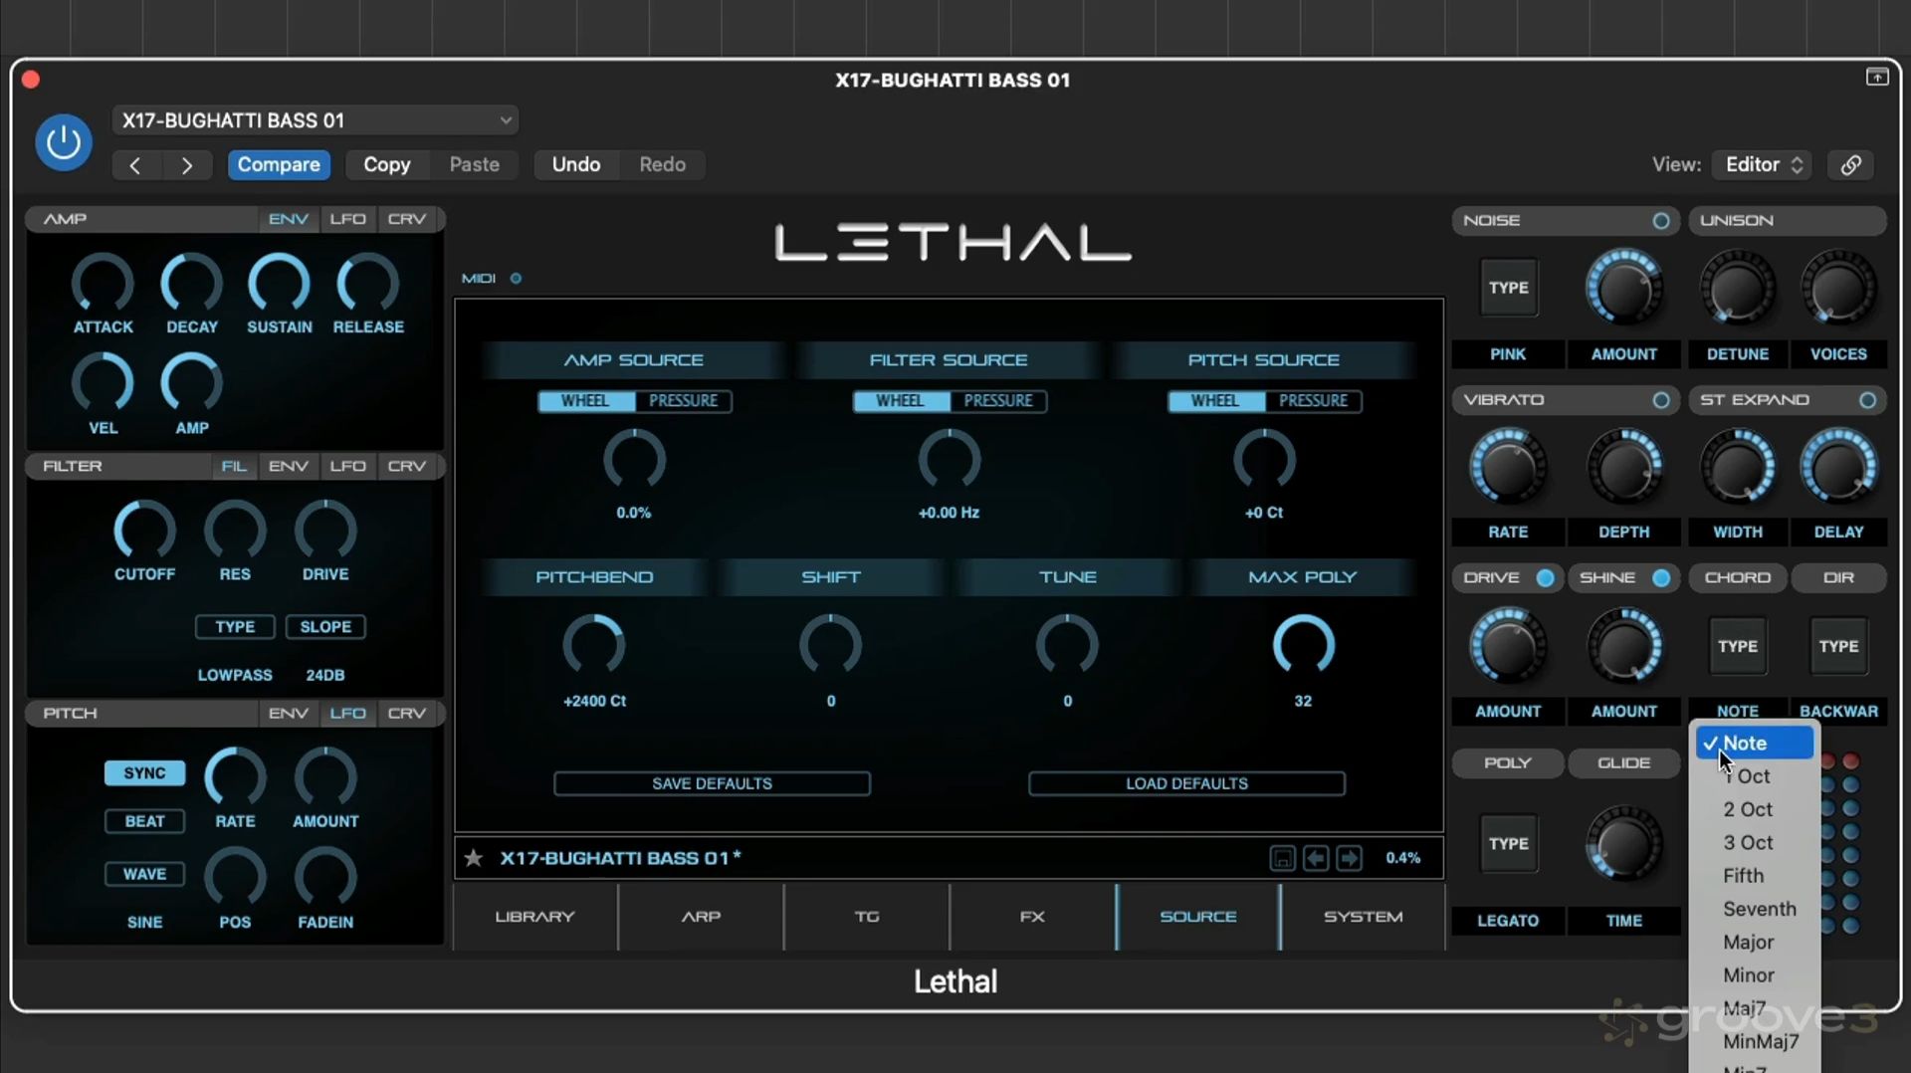Toggle the plugin power button
The width and height of the screenshot is (1911, 1073).
coord(64,142)
